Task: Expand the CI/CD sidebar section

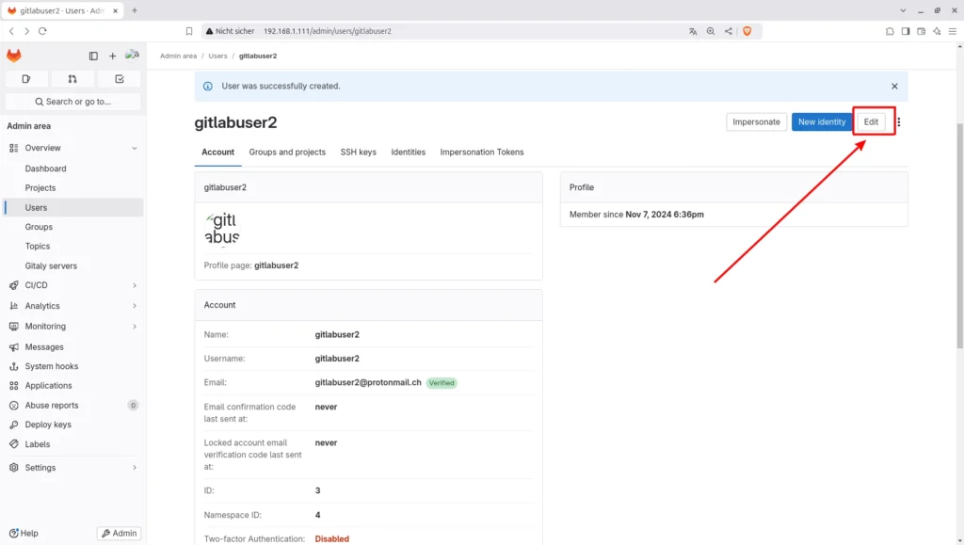Action: pyautogui.click(x=135, y=285)
